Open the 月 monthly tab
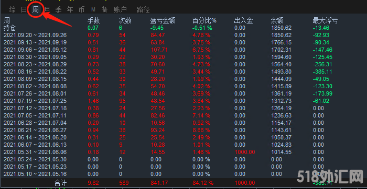The image size is (367, 189). pos(47,9)
